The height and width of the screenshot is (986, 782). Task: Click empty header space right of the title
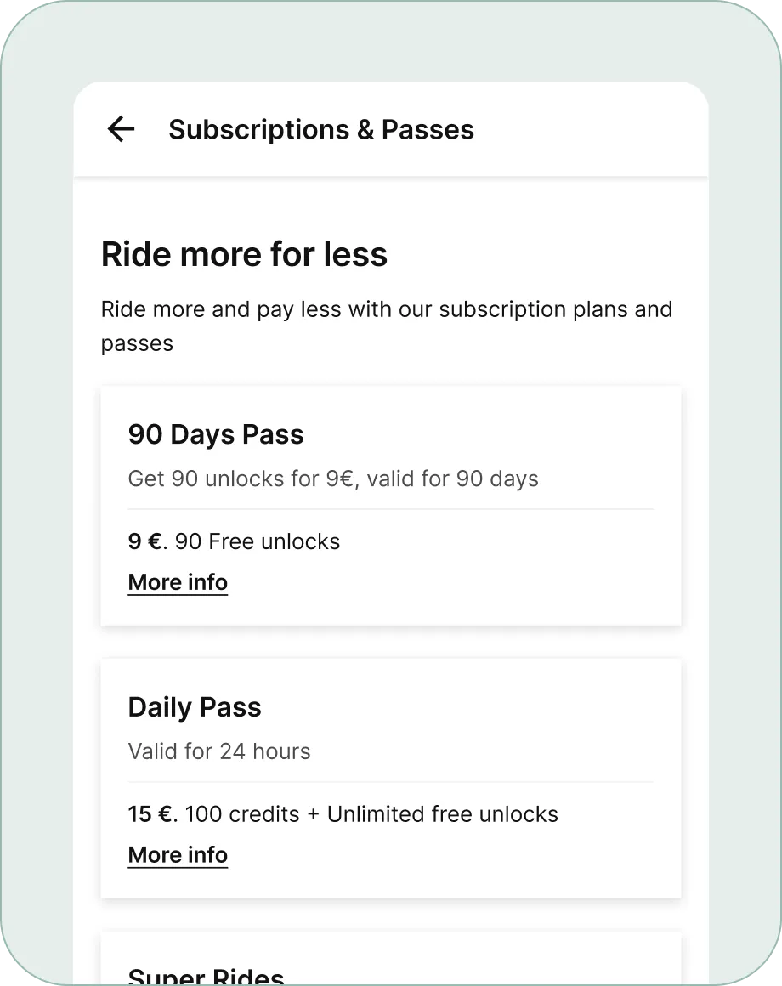[x=595, y=129]
